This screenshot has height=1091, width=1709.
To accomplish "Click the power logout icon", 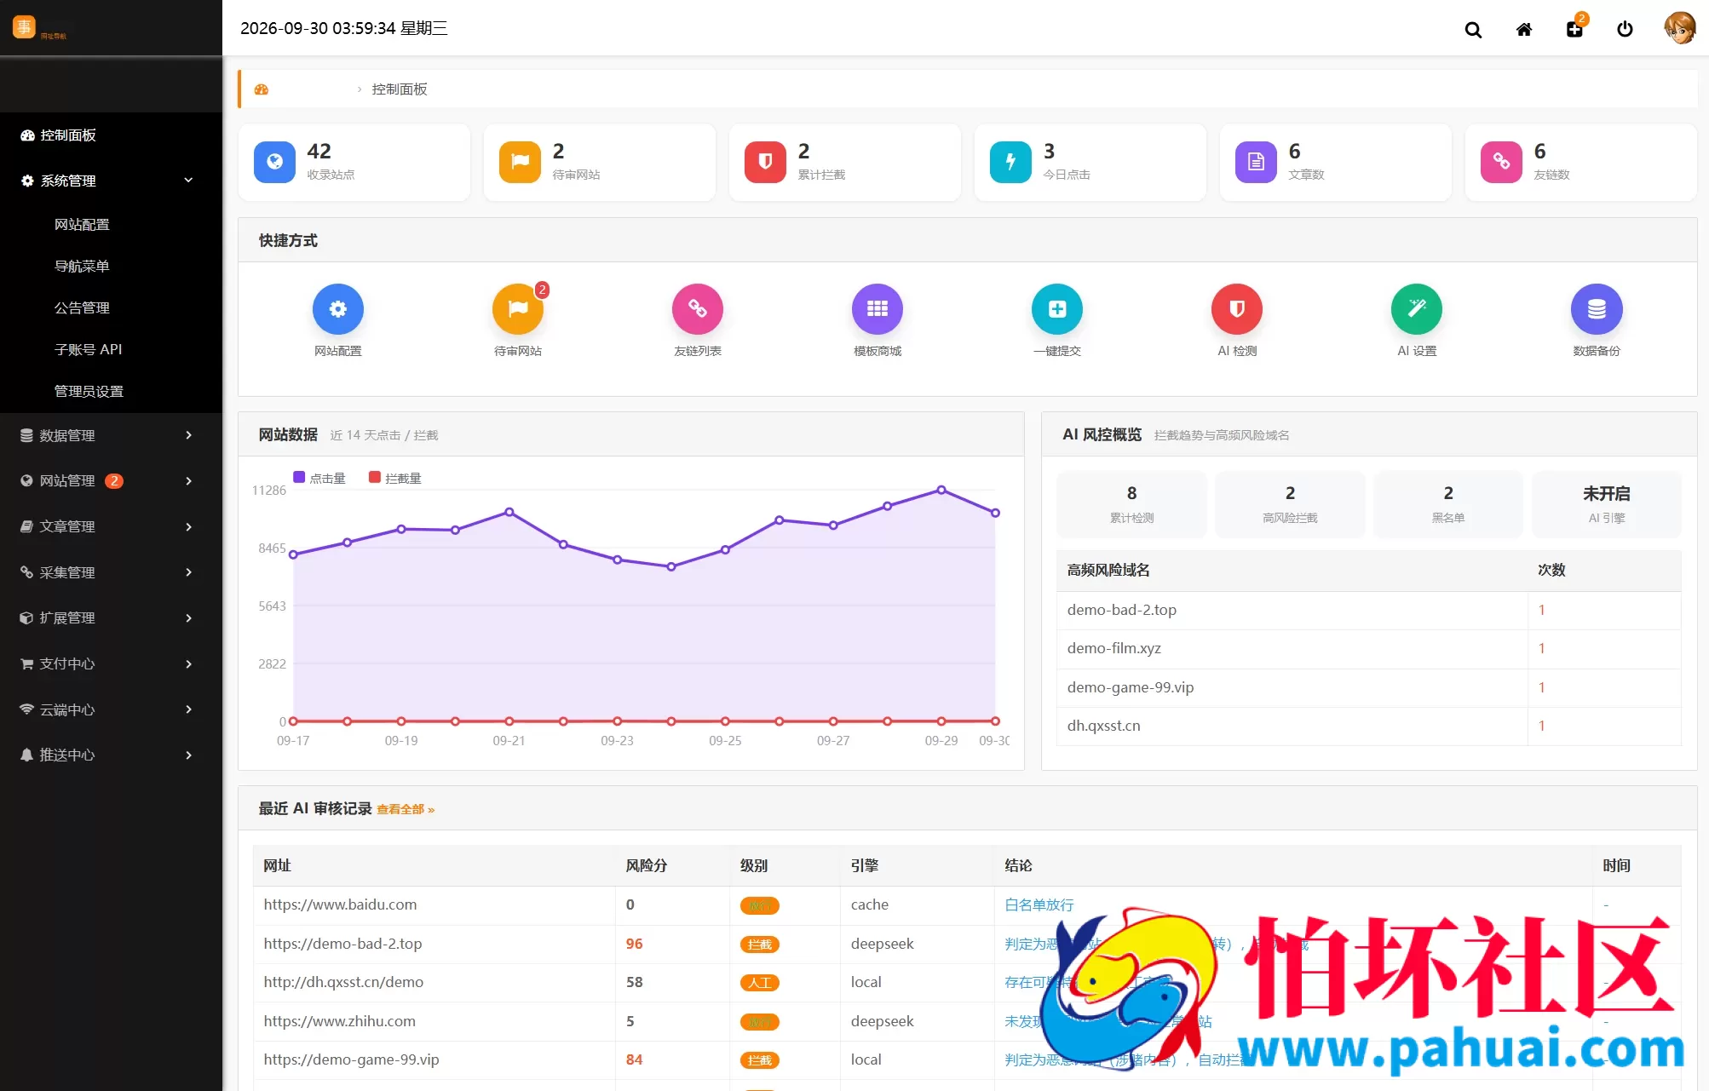I will (x=1625, y=30).
